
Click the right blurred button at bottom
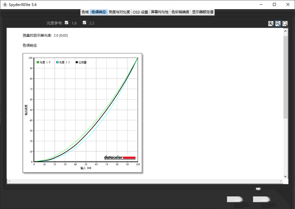point(262,199)
